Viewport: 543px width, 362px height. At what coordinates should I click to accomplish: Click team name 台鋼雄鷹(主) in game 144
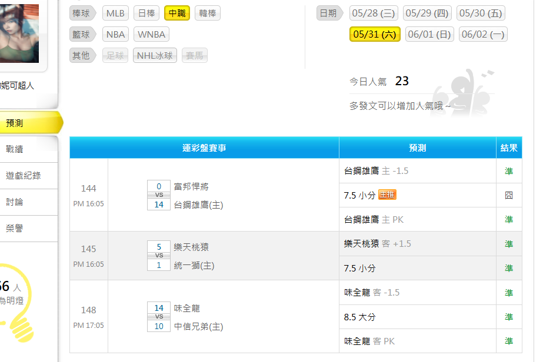[198, 205]
